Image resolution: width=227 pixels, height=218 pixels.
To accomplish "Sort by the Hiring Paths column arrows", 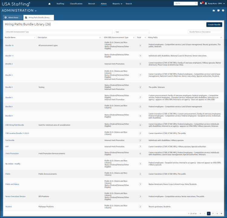I will pos(221,37).
